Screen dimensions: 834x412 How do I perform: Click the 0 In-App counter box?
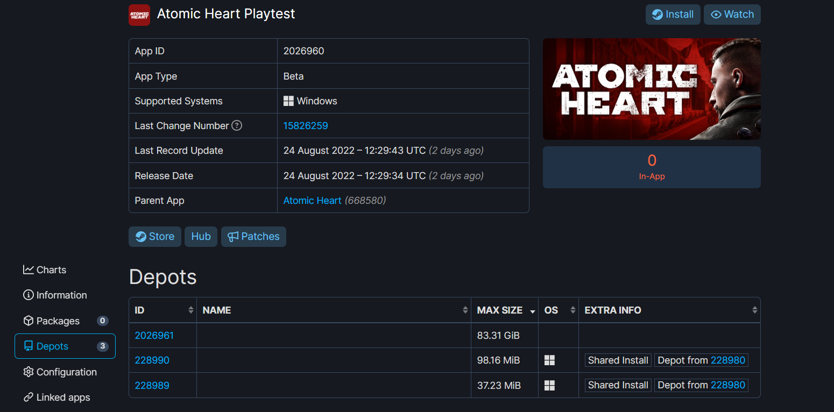tap(652, 167)
